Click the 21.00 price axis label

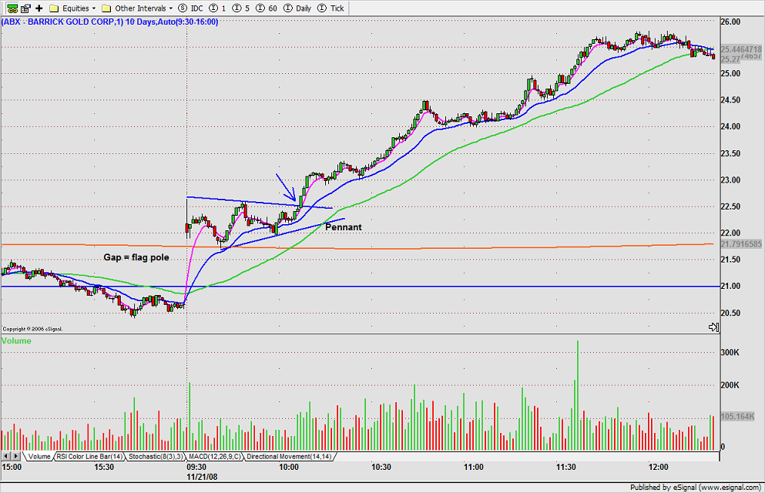(730, 287)
